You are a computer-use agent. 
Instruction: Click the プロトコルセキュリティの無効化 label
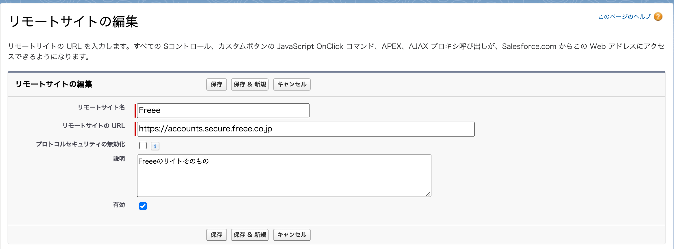pos(81,144)
